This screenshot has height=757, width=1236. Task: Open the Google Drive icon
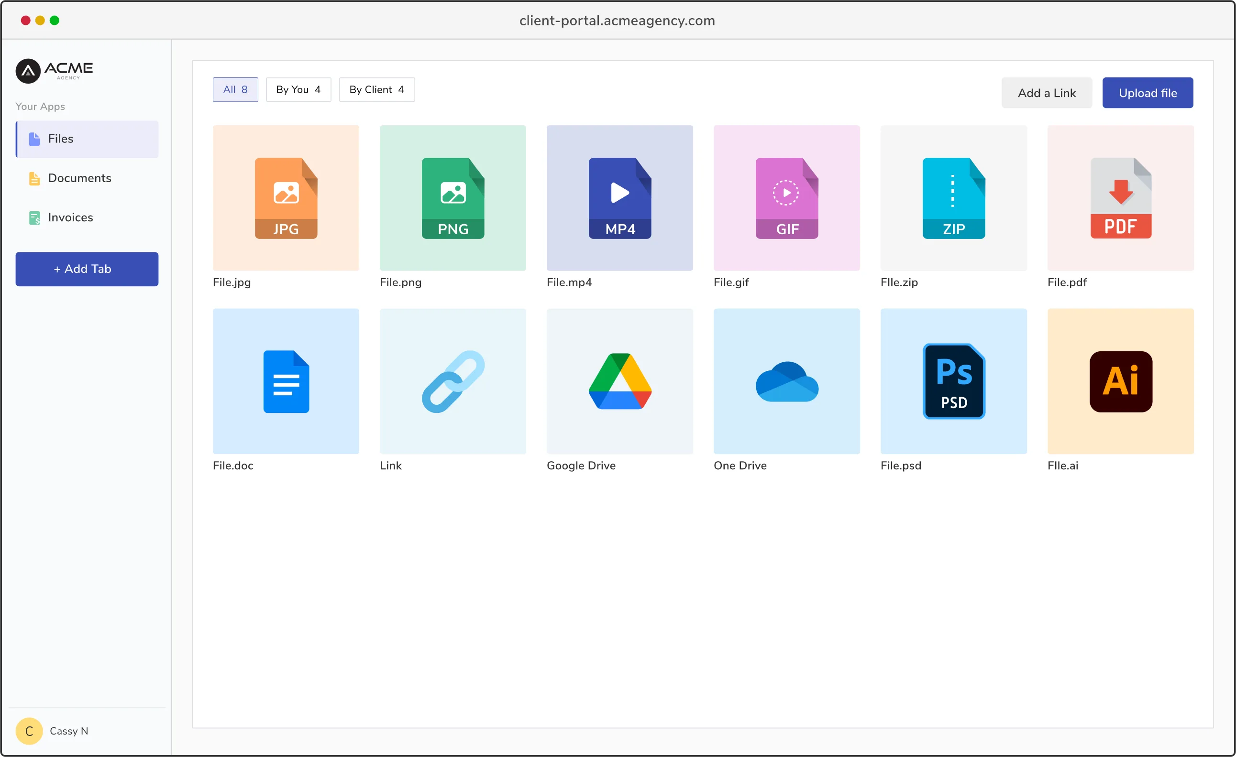coord(620,381)
